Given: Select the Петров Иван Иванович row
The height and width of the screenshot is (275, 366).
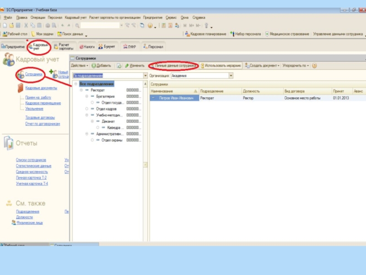Looking at the screenshot, I should 176,98.
